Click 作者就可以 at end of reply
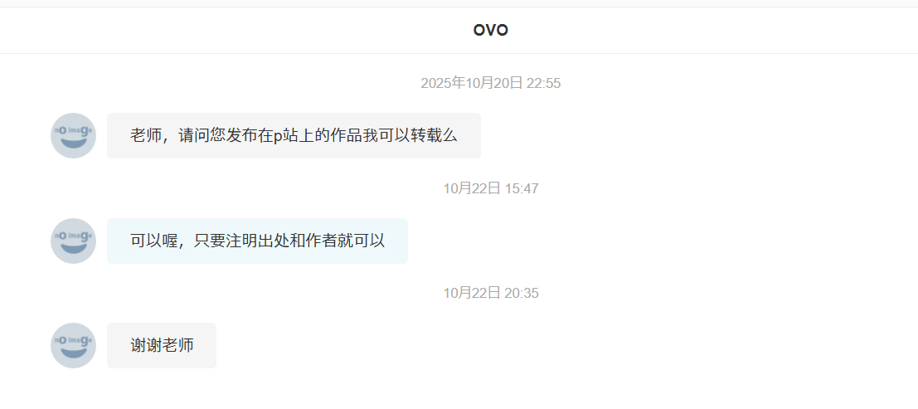 pyautogui.click(x=346, y=241)
